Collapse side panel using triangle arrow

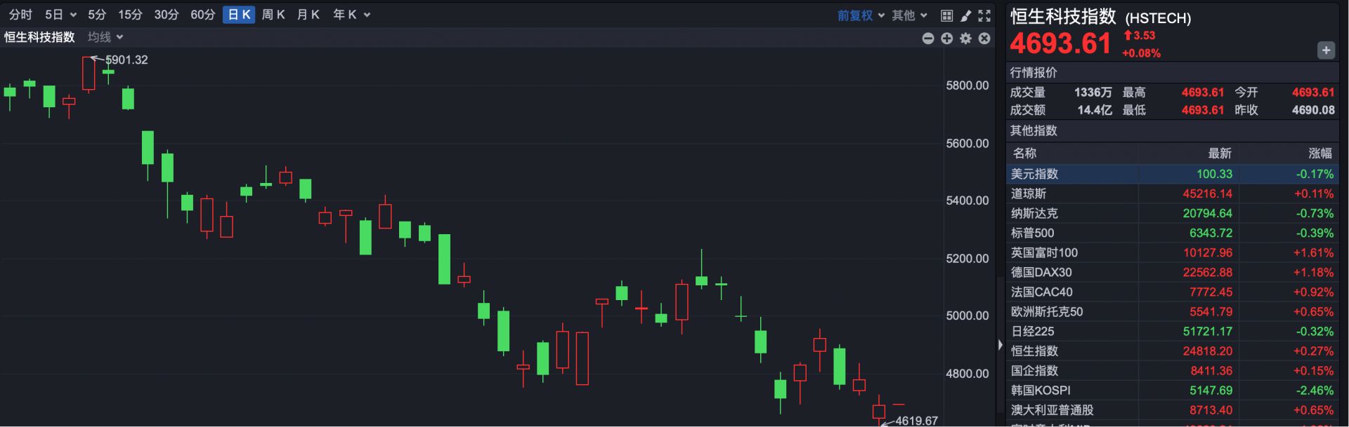1001,345
